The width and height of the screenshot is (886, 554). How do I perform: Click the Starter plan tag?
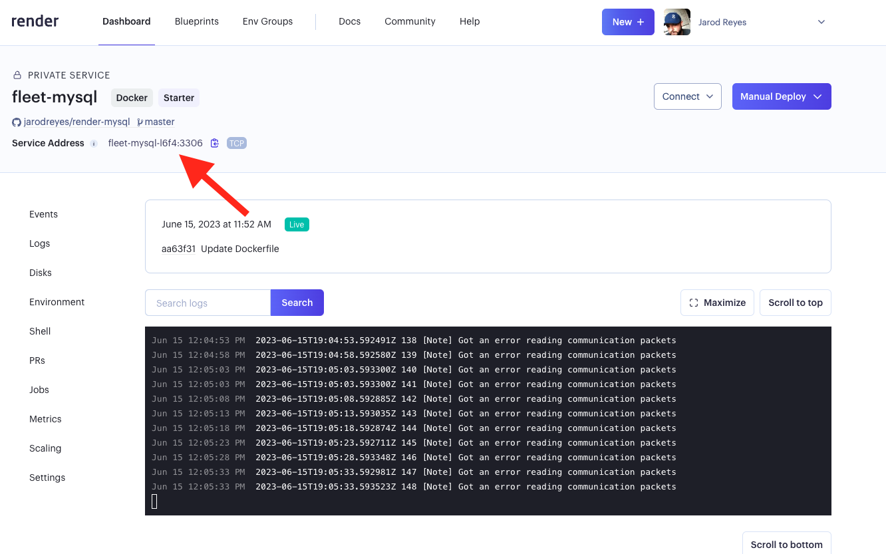tap(179, 98)
